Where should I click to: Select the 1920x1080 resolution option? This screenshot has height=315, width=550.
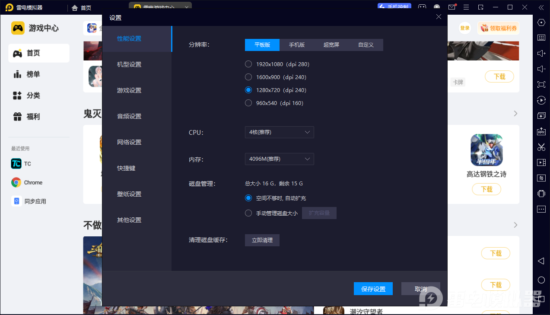coord(248,64)
